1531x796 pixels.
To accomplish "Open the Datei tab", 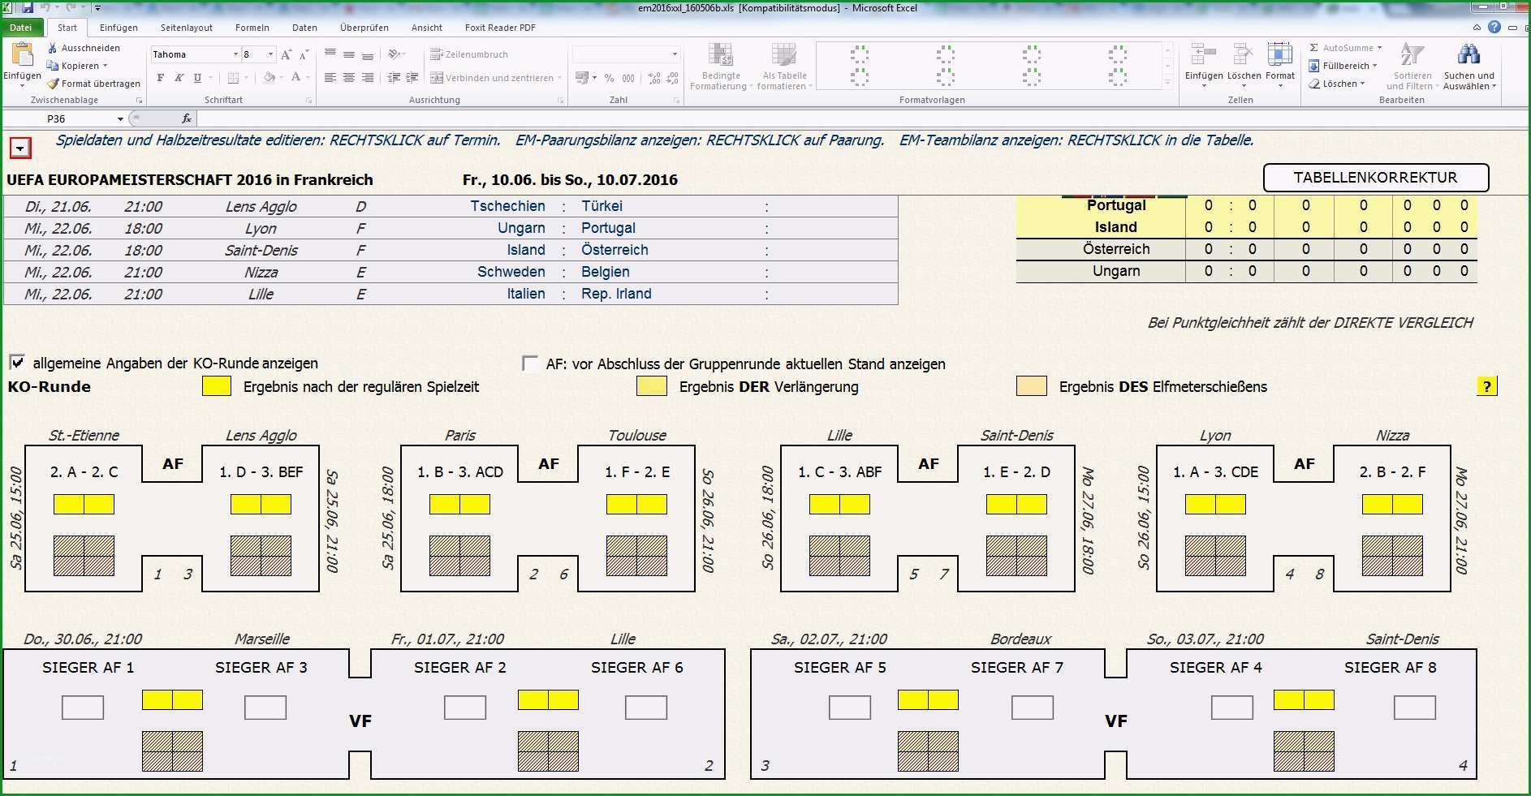I will pyautogui.click(x=21, y=28).
